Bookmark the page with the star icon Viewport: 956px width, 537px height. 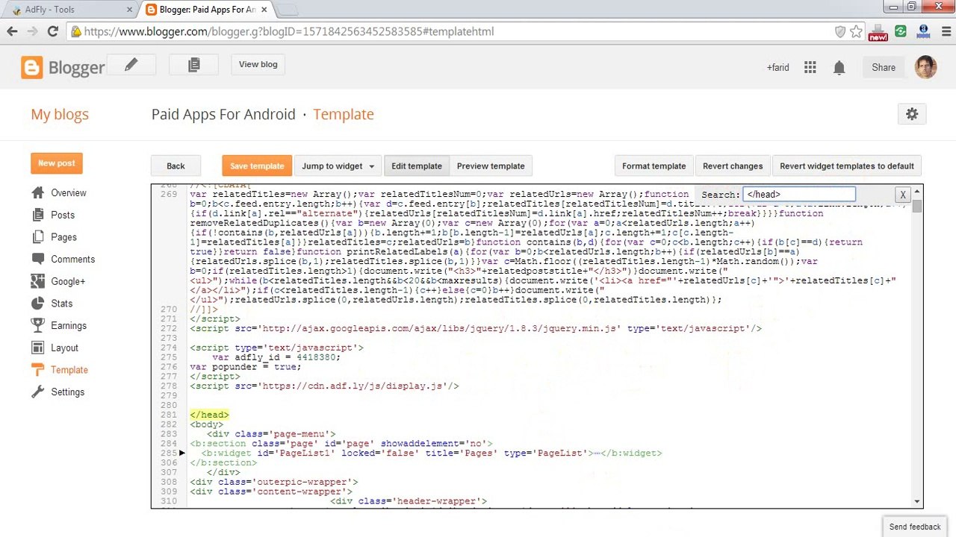pos(856,31)
